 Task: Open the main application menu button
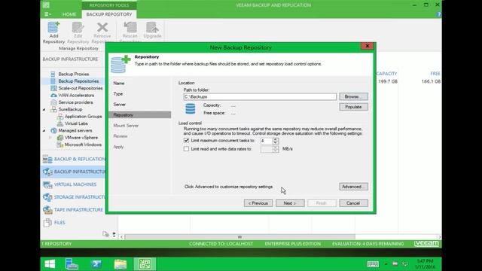(47, 14)
